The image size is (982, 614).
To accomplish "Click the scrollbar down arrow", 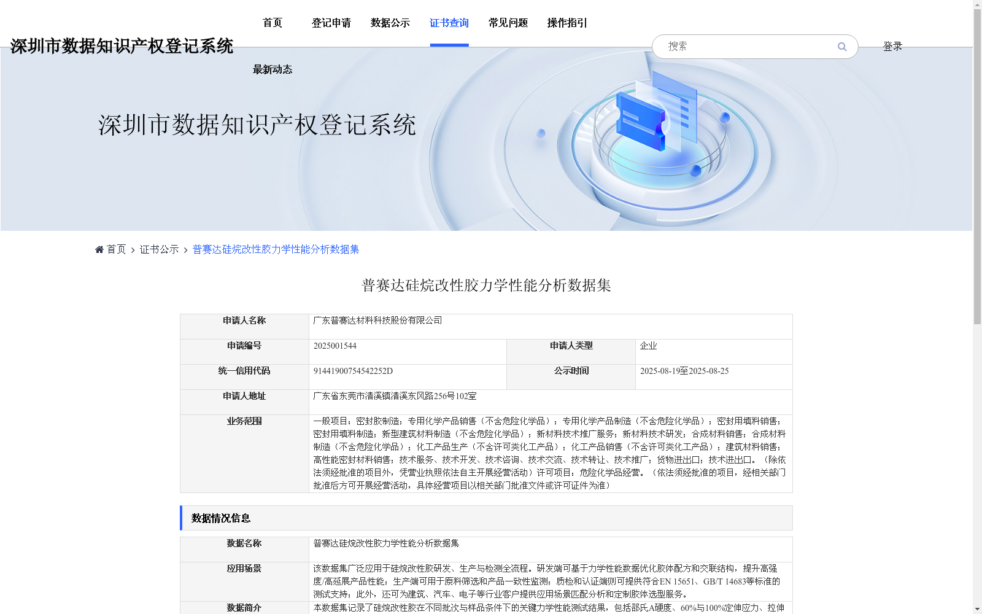I will (977, 609).
